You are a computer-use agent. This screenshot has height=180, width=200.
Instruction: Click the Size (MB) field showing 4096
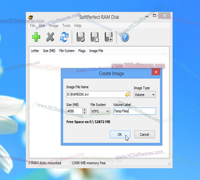point(74,111)
